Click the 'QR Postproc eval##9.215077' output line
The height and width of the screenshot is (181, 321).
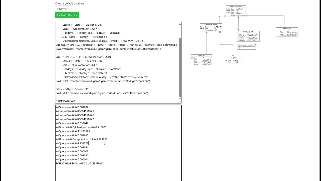81,127
